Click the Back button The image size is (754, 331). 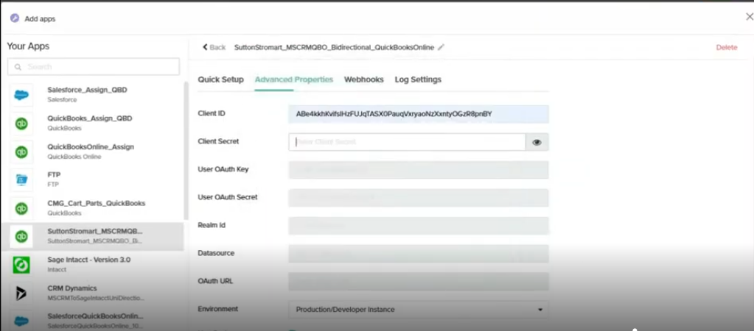click(214, 47)
